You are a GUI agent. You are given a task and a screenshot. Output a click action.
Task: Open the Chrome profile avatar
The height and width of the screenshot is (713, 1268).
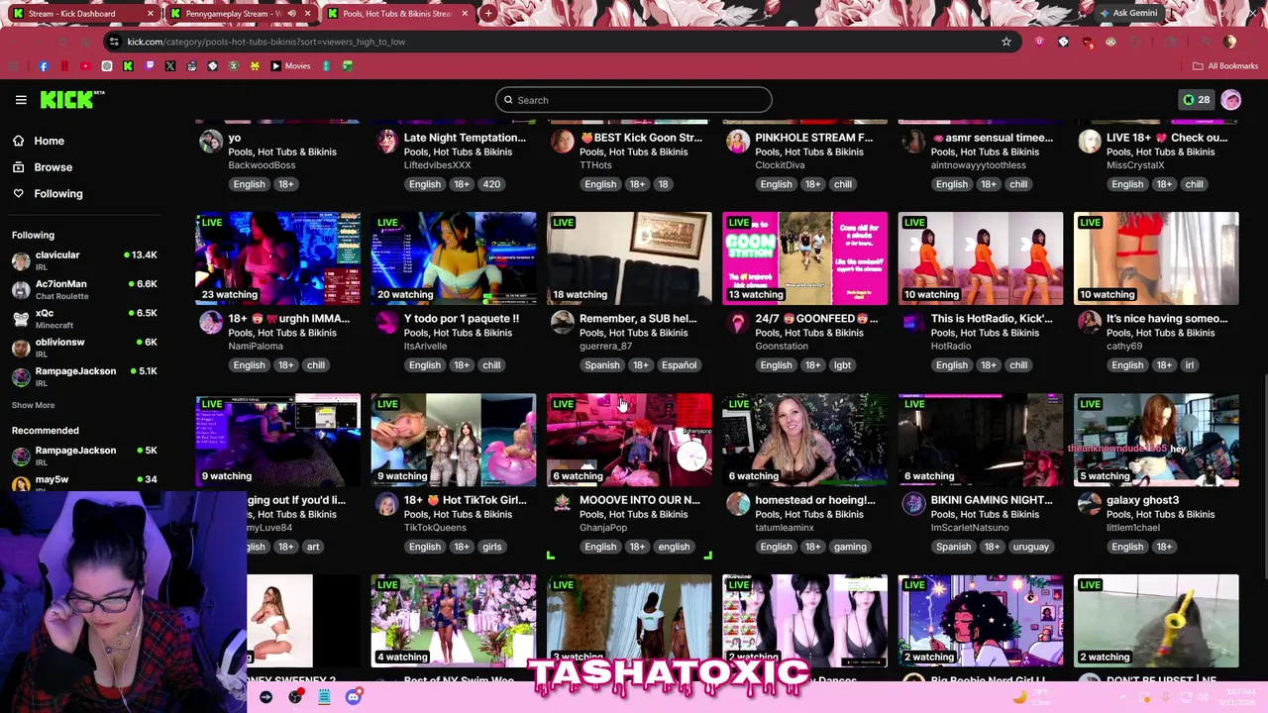[1230, 42]
